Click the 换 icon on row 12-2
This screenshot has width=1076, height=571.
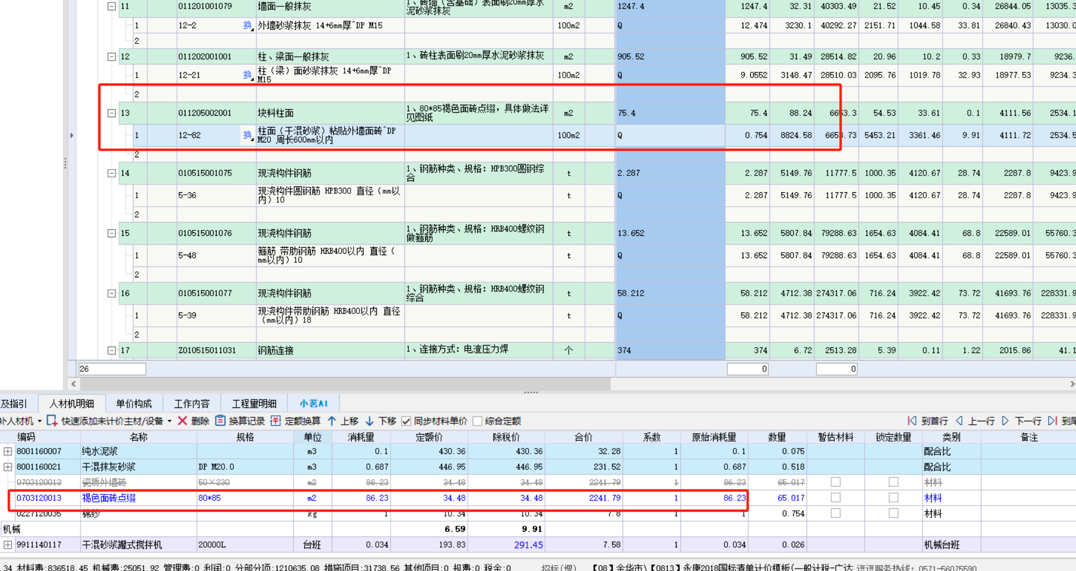pyautogui.click(x=248, y=25)
